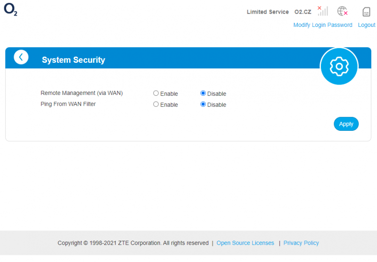Enable Remote Management via WAN

pyautogui.click(x=156, y=93)
